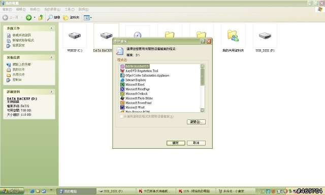325x195 pixels.
Task: Select AnyDVD Registration Tool icon in list
Action: click(122, 71)
